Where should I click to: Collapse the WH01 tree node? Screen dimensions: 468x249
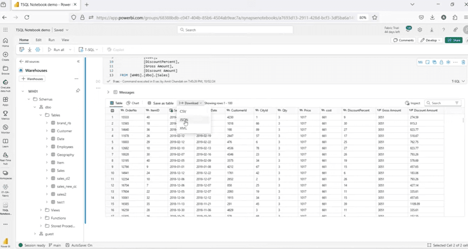click(x=23, y=91)
